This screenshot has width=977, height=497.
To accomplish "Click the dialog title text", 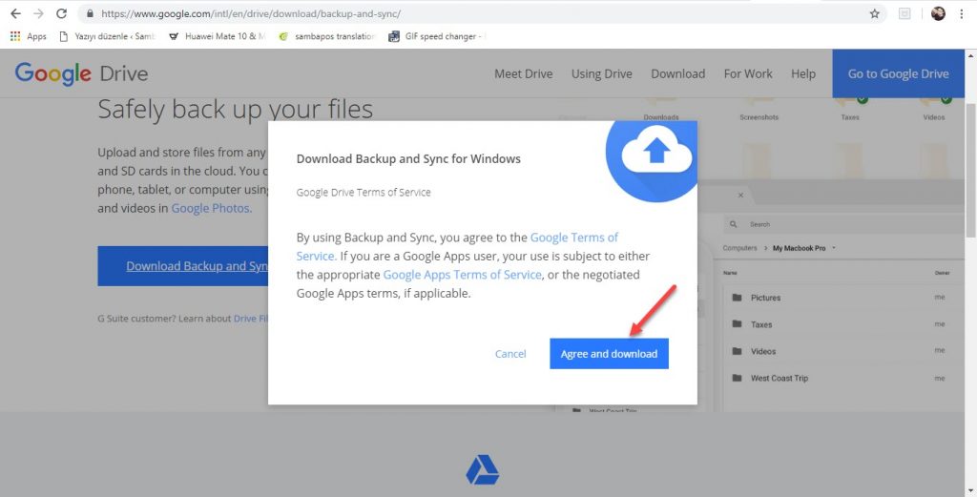I will (x=408, y=158).
